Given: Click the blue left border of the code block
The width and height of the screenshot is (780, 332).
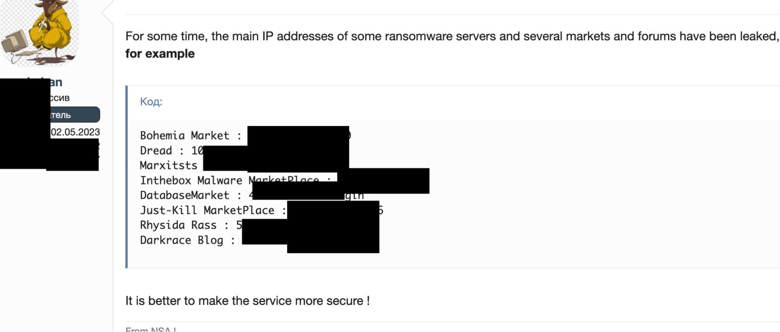Looking at the screenshot, I should tap(126, 177).
